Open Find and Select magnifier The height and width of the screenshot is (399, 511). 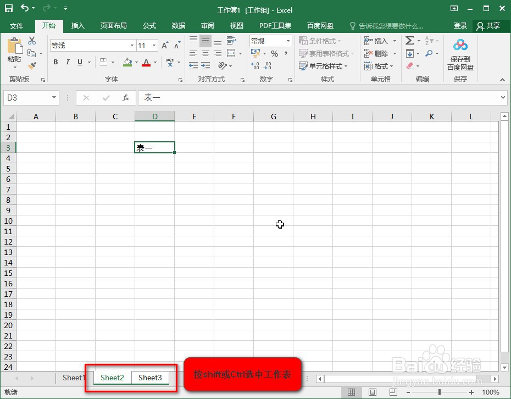pos(429,53)
